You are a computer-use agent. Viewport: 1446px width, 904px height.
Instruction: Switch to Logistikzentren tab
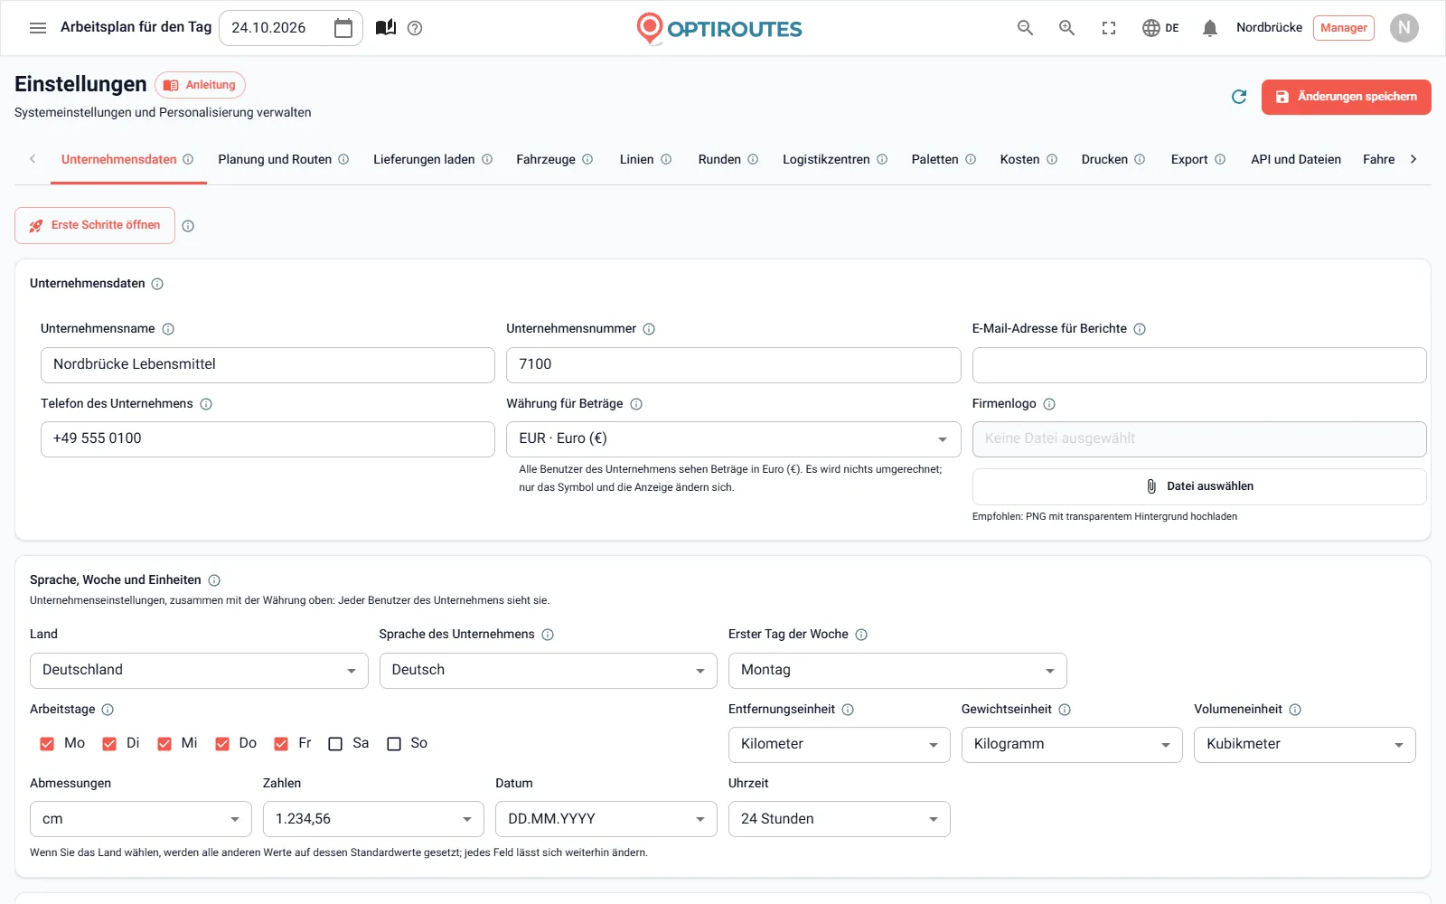[834, 160]
